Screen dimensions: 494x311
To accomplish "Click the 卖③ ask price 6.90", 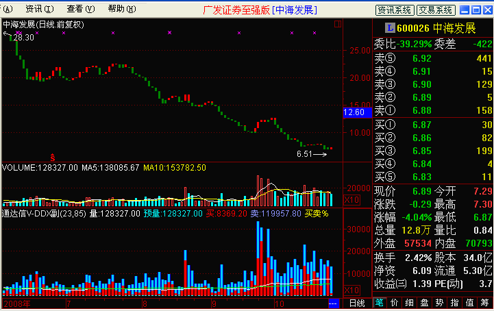I will (x=422, y=84).
